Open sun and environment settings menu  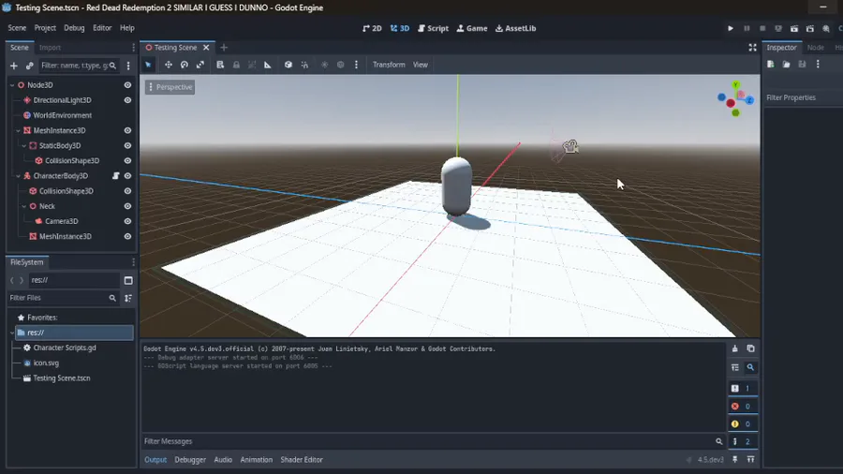pos(356,65)
